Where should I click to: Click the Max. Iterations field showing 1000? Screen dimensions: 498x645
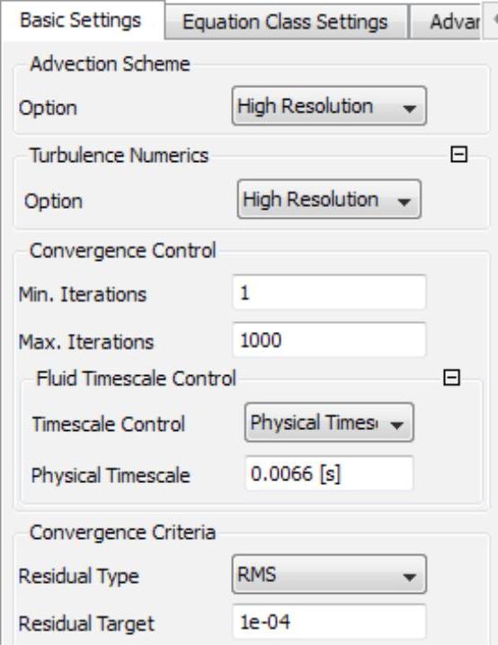pyautogui.click(x=329, y=340)
